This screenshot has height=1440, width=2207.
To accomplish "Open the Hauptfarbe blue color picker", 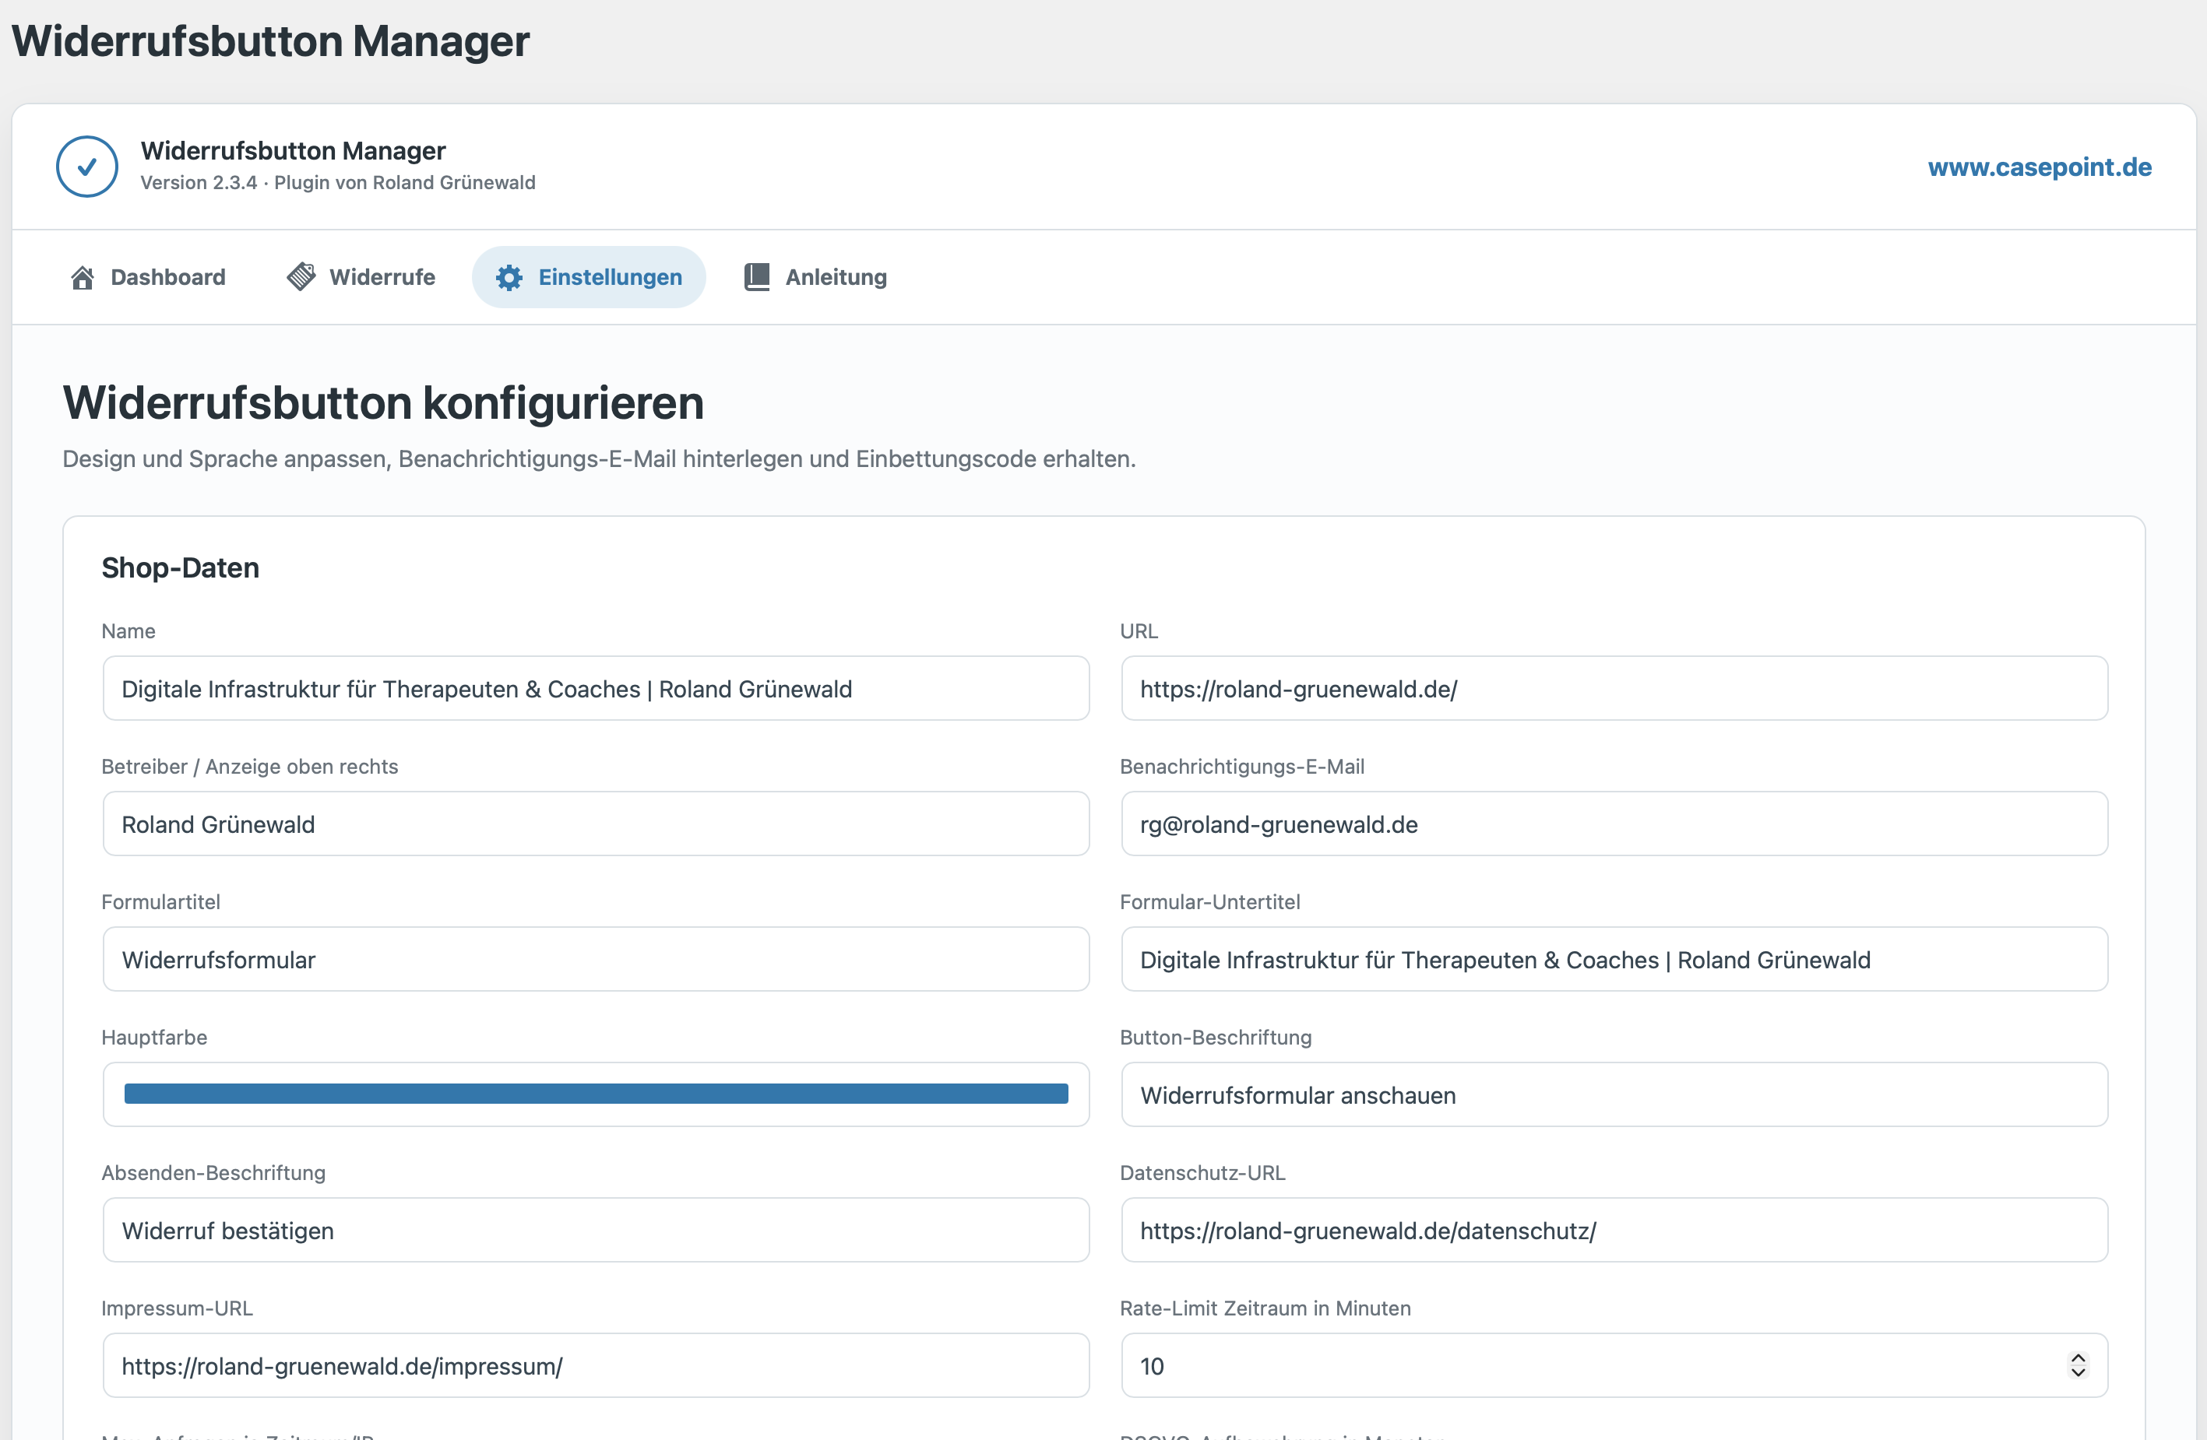I will pyautogui.click(x=597, y=1094).
